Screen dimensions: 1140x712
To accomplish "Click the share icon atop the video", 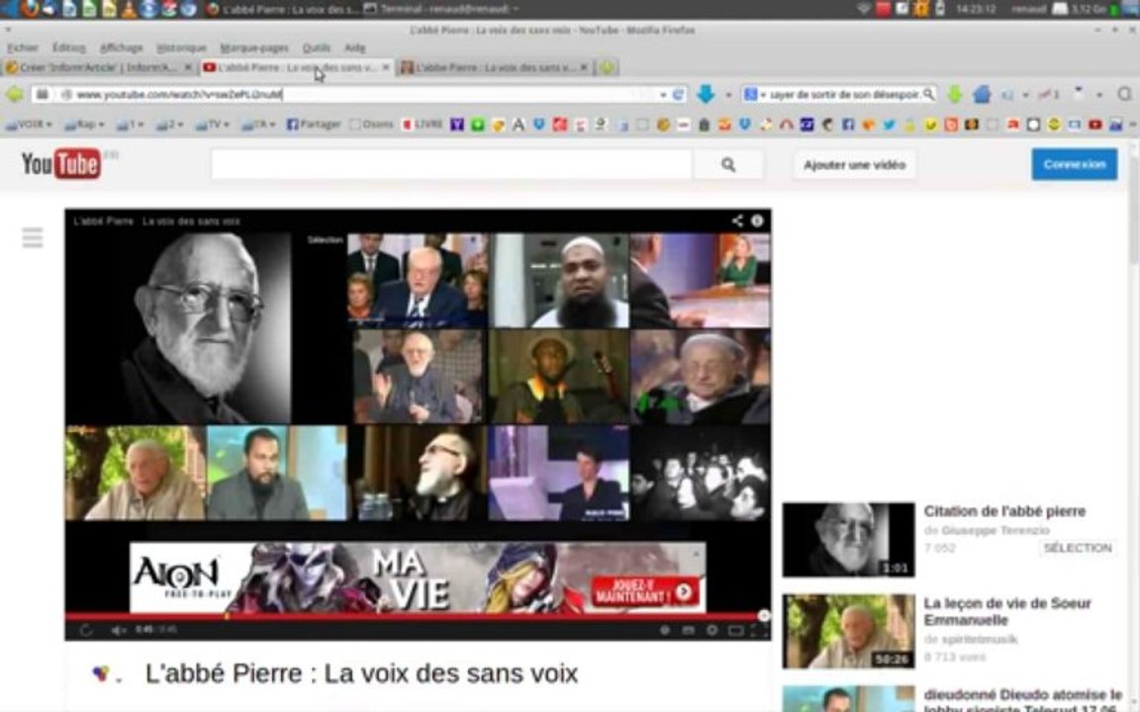I will tap(737, 221).
